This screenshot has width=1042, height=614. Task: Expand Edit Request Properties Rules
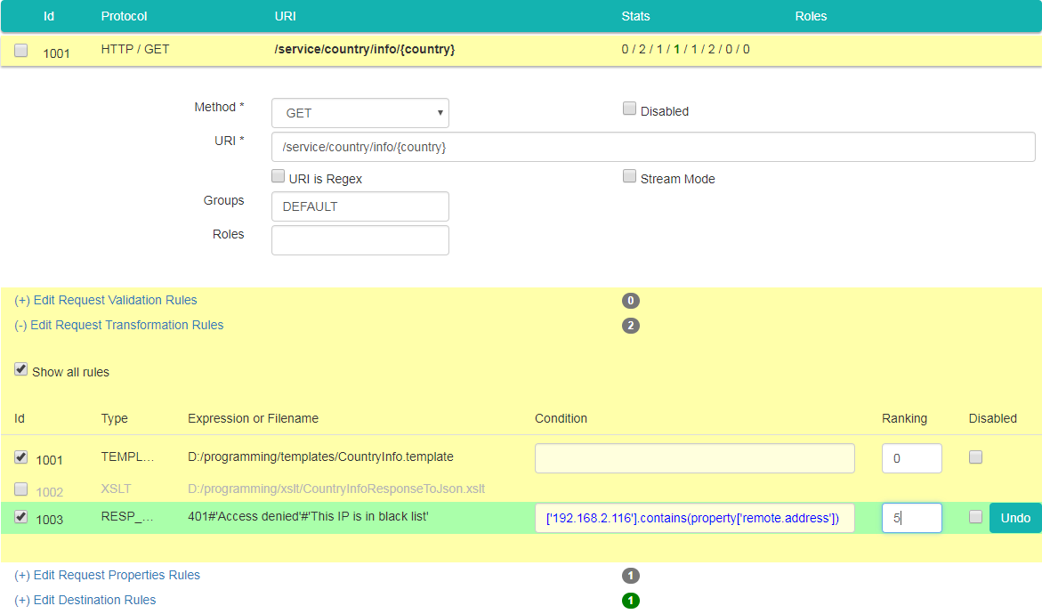point(108,576)
